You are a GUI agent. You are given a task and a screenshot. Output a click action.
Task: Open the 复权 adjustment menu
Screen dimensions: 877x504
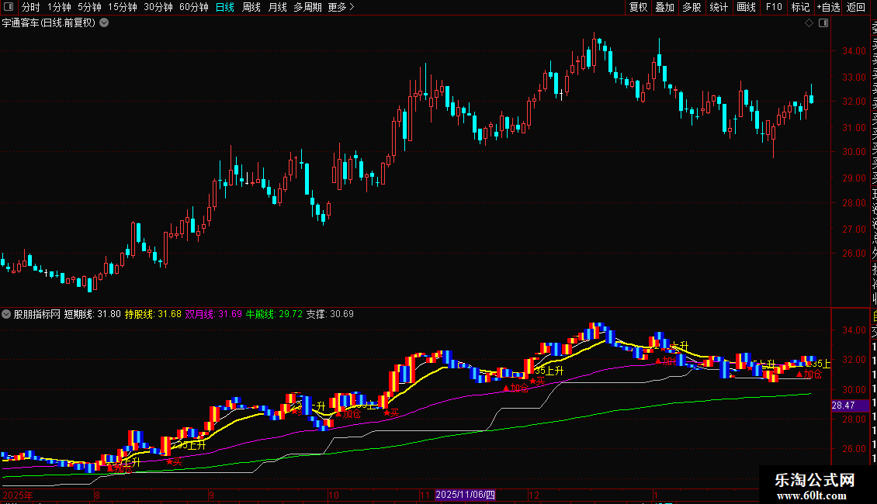coord(638,8)
